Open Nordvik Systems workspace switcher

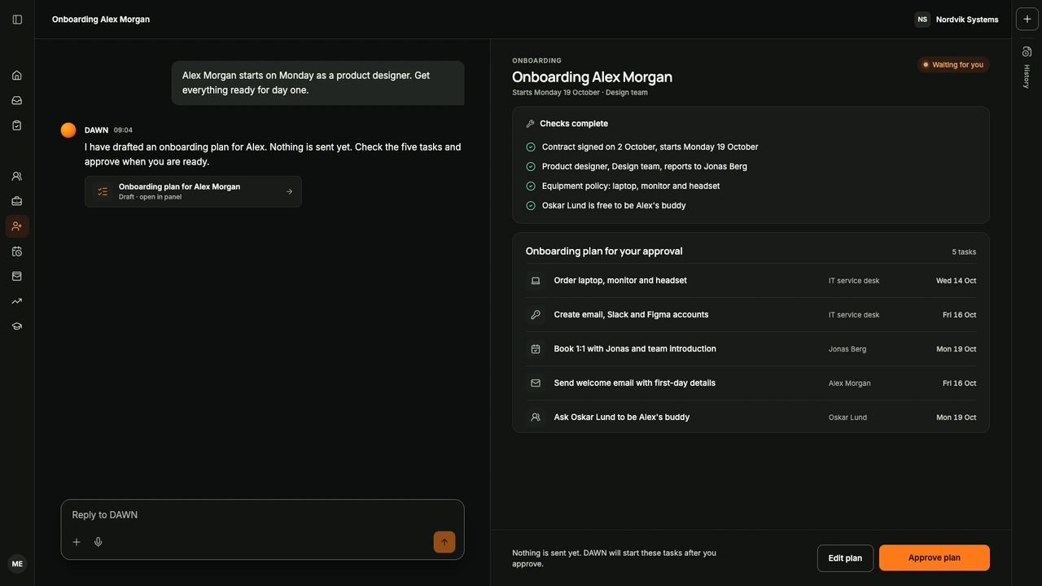click(957, 20)
